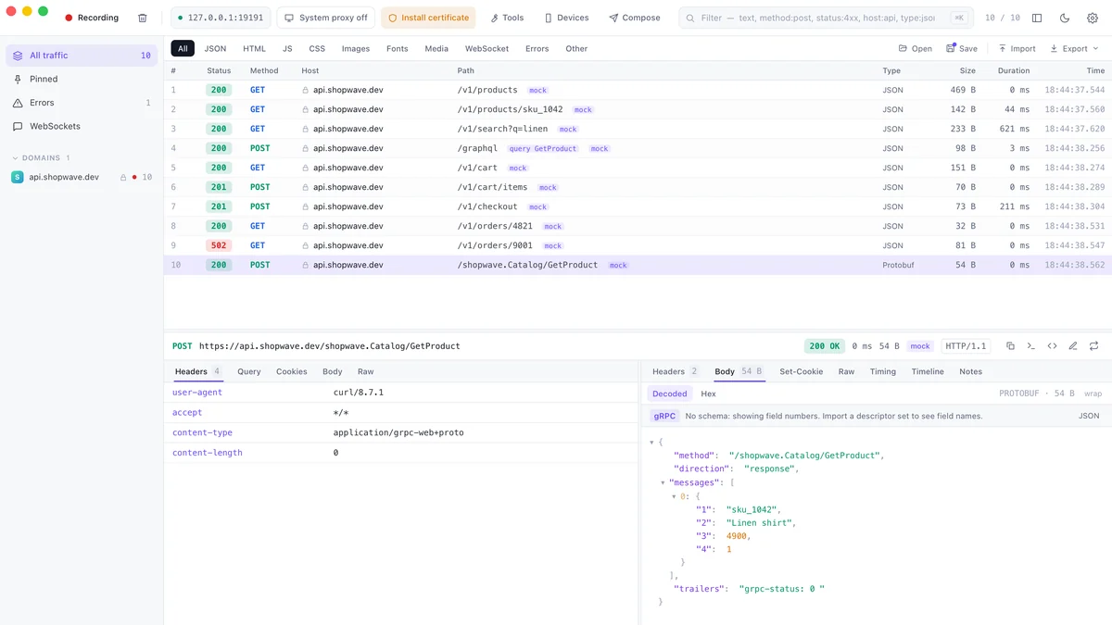Click Open session button
Screen dimensions: 1112x625
tap(916, 48)
